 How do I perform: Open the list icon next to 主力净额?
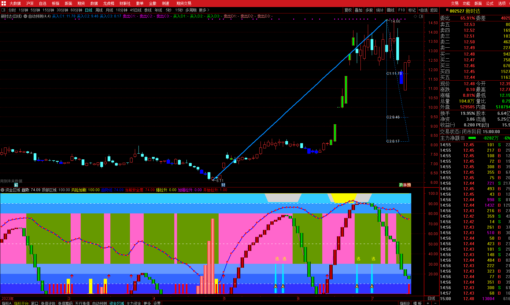(463, 138)
